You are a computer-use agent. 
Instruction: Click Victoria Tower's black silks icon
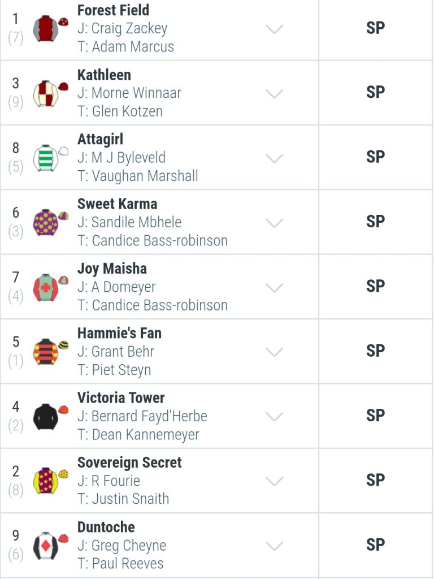point(50,416)
